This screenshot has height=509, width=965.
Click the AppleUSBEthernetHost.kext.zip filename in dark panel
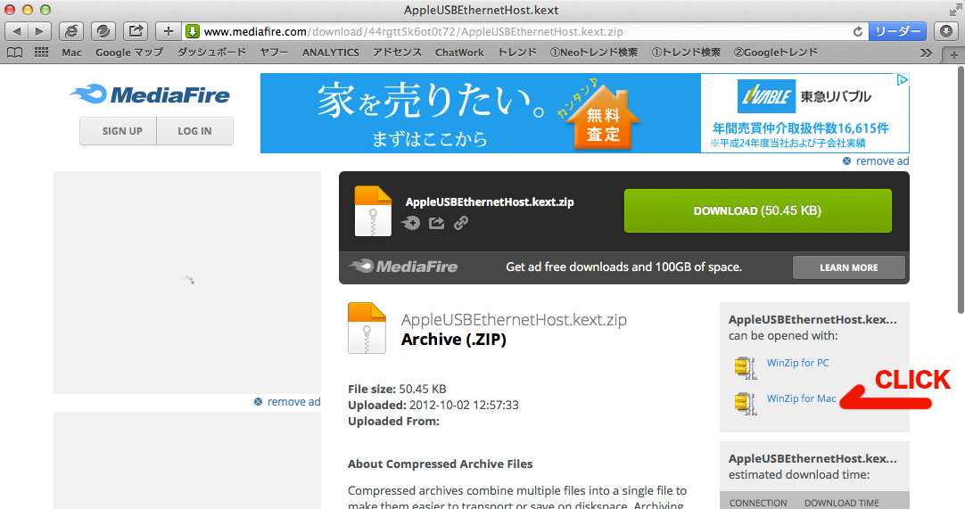[490, 201]
